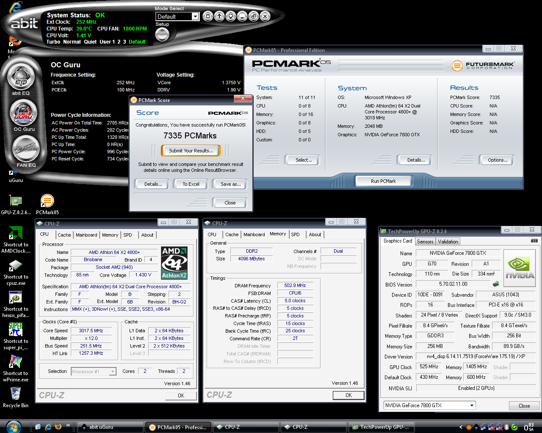
Task: Click the Save as button
Action: [x=230, y=184]
